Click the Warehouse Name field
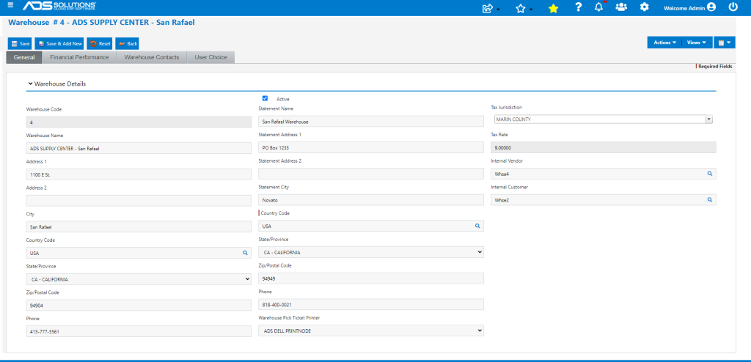Viewport: 751px width, 362px height. pyautogui.click(x=139, y=149)
